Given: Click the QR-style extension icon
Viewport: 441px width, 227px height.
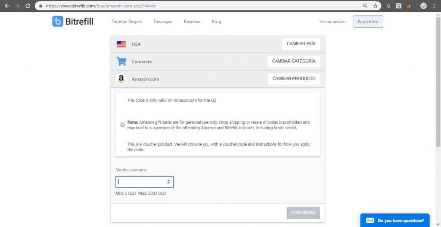Looking at the screenshot, I should click(398, 6).
